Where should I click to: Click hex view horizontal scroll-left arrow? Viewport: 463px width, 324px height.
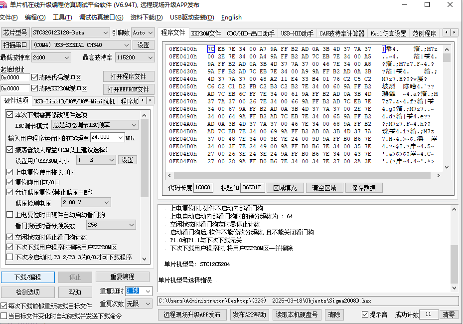pyautogui.click(x=169, y=175)
